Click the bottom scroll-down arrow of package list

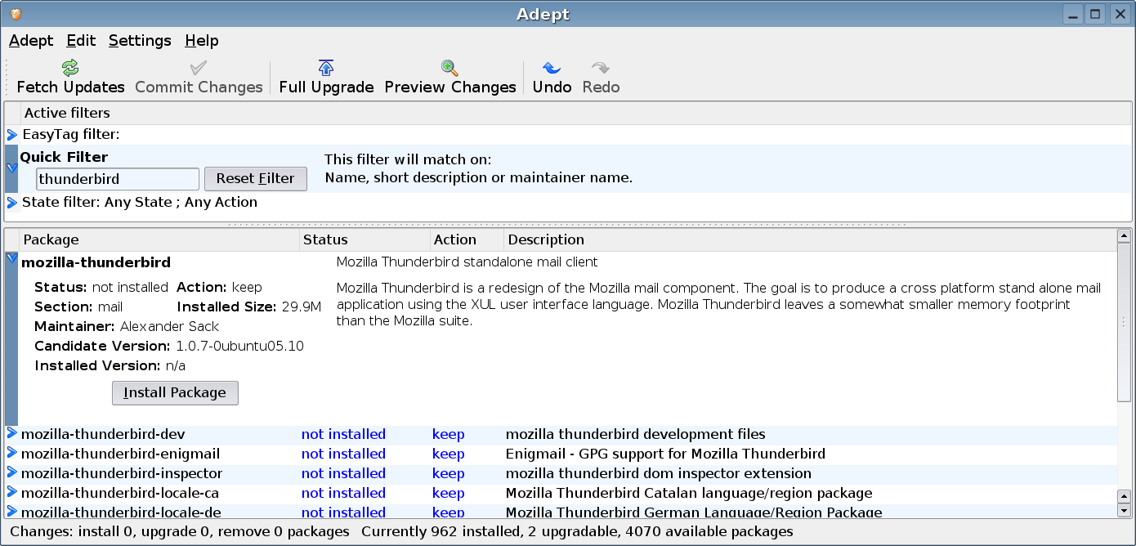[1124, 510]
